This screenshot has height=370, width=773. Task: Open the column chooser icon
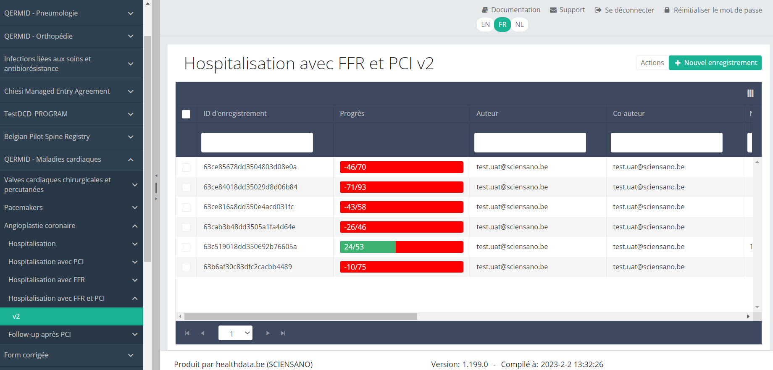[x=750, y=93]
